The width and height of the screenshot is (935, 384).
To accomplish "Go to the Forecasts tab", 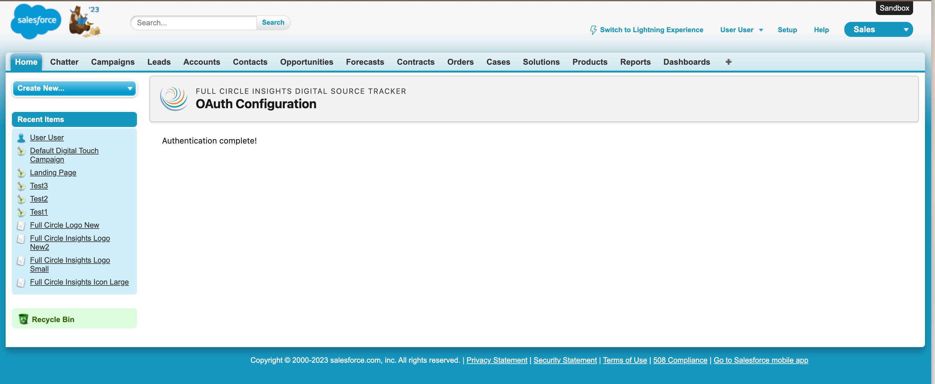I will point(365,62).
